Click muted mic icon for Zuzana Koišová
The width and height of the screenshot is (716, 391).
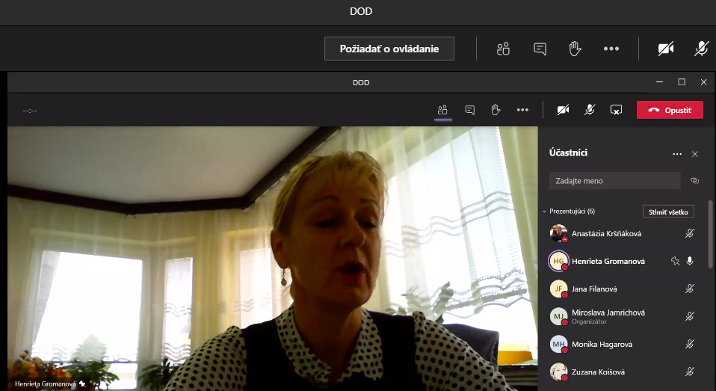[690, 372]
